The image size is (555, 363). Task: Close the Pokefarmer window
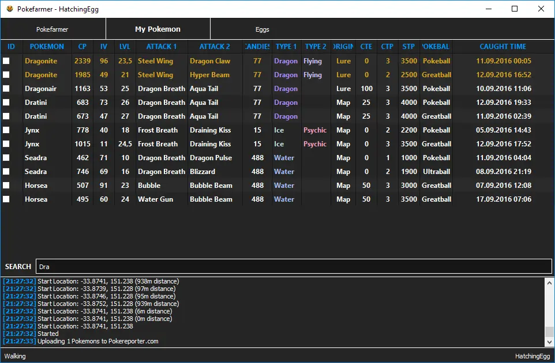click(x=541, y=9)
